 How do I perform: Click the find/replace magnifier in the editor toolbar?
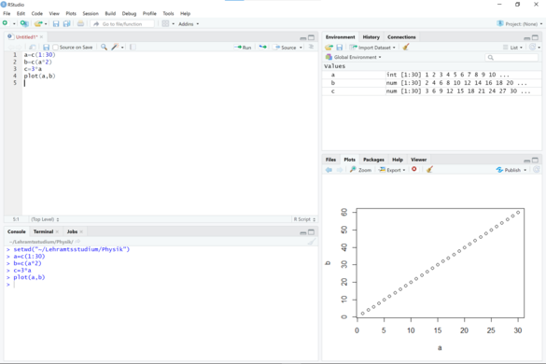coord(104,47)
